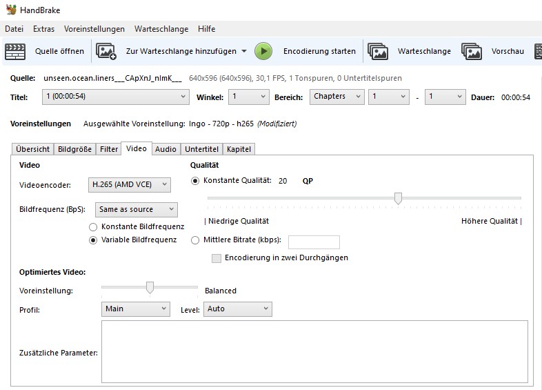Click Zur Warteschlange hinzufügen
The width and height of the screenshot is (542, 390).
[x=181, y=51]
